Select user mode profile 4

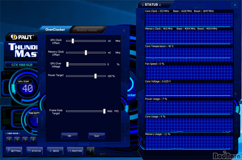33,140
